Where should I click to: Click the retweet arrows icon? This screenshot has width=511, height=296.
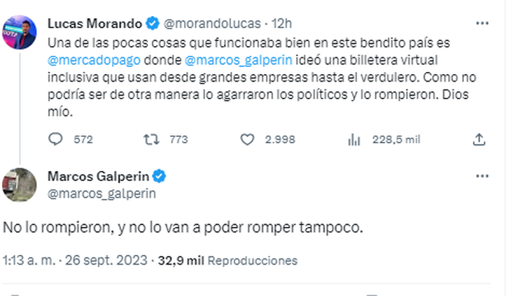(151, 140)
